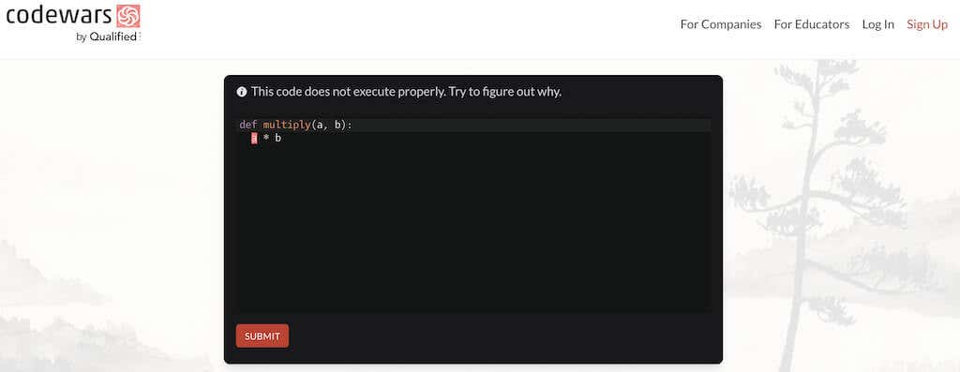Place cursor on highlighted 'a' character
Screen dimensions: 960x372
coord(254,139)
